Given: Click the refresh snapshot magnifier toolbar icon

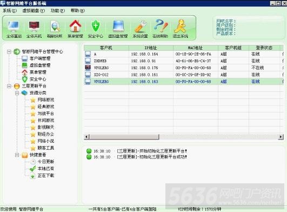Looking at the screenshot, I should (x=55, y=29).
